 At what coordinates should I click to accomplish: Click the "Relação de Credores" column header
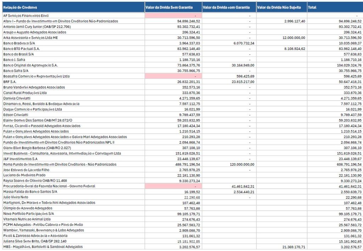20,7
